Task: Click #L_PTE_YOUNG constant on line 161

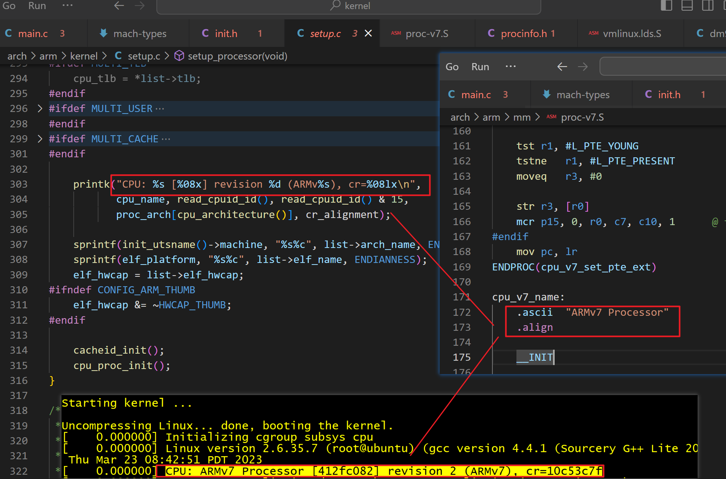Action: pyautogui.click(x=602, y=146)
